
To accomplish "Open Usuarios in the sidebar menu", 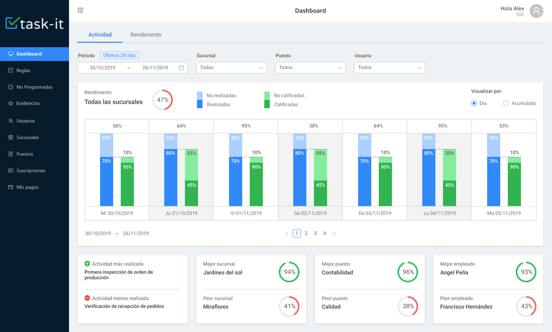I will pyautogui.click(x=34, y=121).
